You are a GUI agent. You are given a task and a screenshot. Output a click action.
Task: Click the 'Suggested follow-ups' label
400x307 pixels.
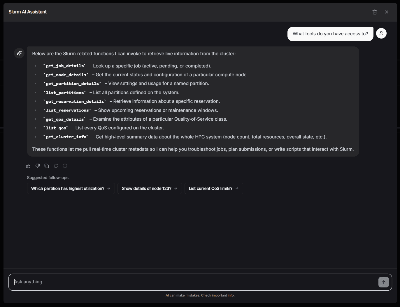point(48,178)
